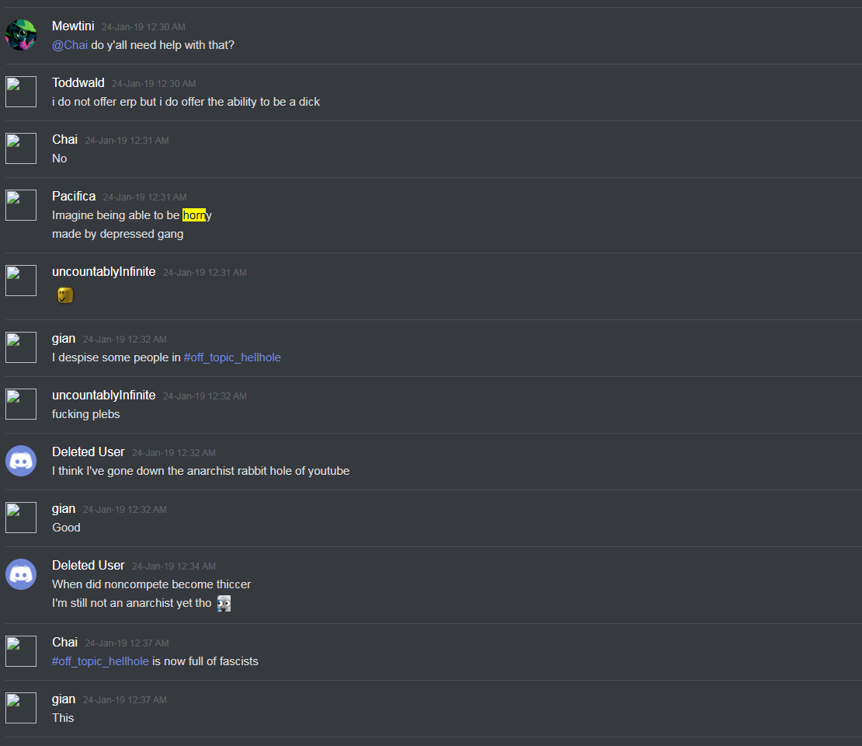This screenshot has width=862, height=746.
Task: Click the first Deleted User Discord avatar
Action: [21, 461]
